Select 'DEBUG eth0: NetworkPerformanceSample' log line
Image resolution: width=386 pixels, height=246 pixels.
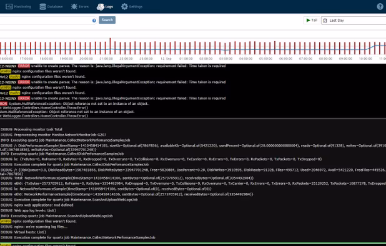(127, 194)
